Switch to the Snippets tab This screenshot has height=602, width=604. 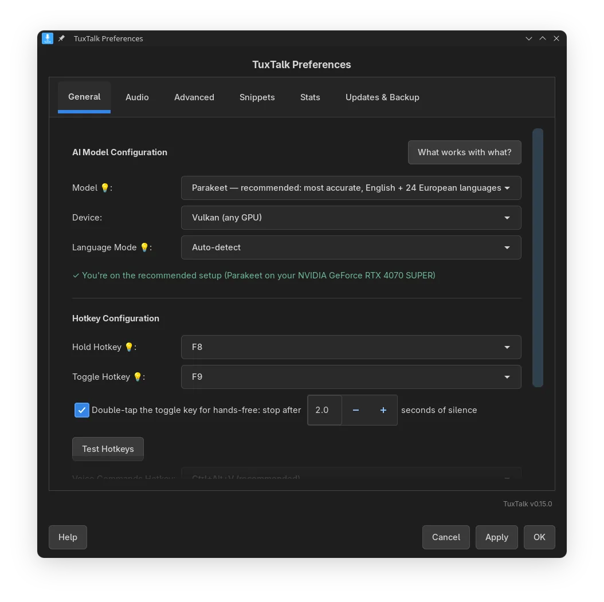click(257, 97)
